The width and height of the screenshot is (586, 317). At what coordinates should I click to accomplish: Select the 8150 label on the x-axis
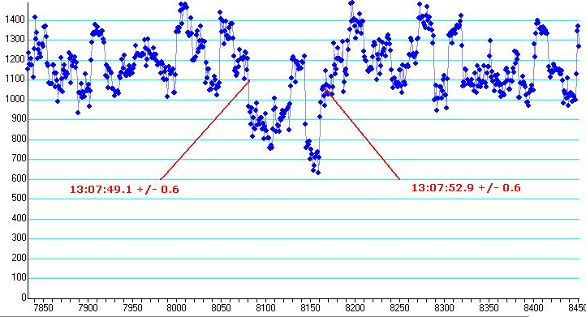point(311,308)
